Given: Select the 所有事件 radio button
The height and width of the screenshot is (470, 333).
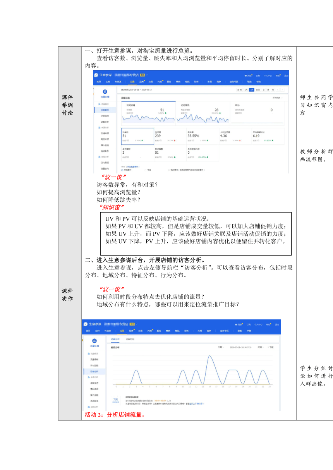Looking at the screenshot, I should point(122,170).
